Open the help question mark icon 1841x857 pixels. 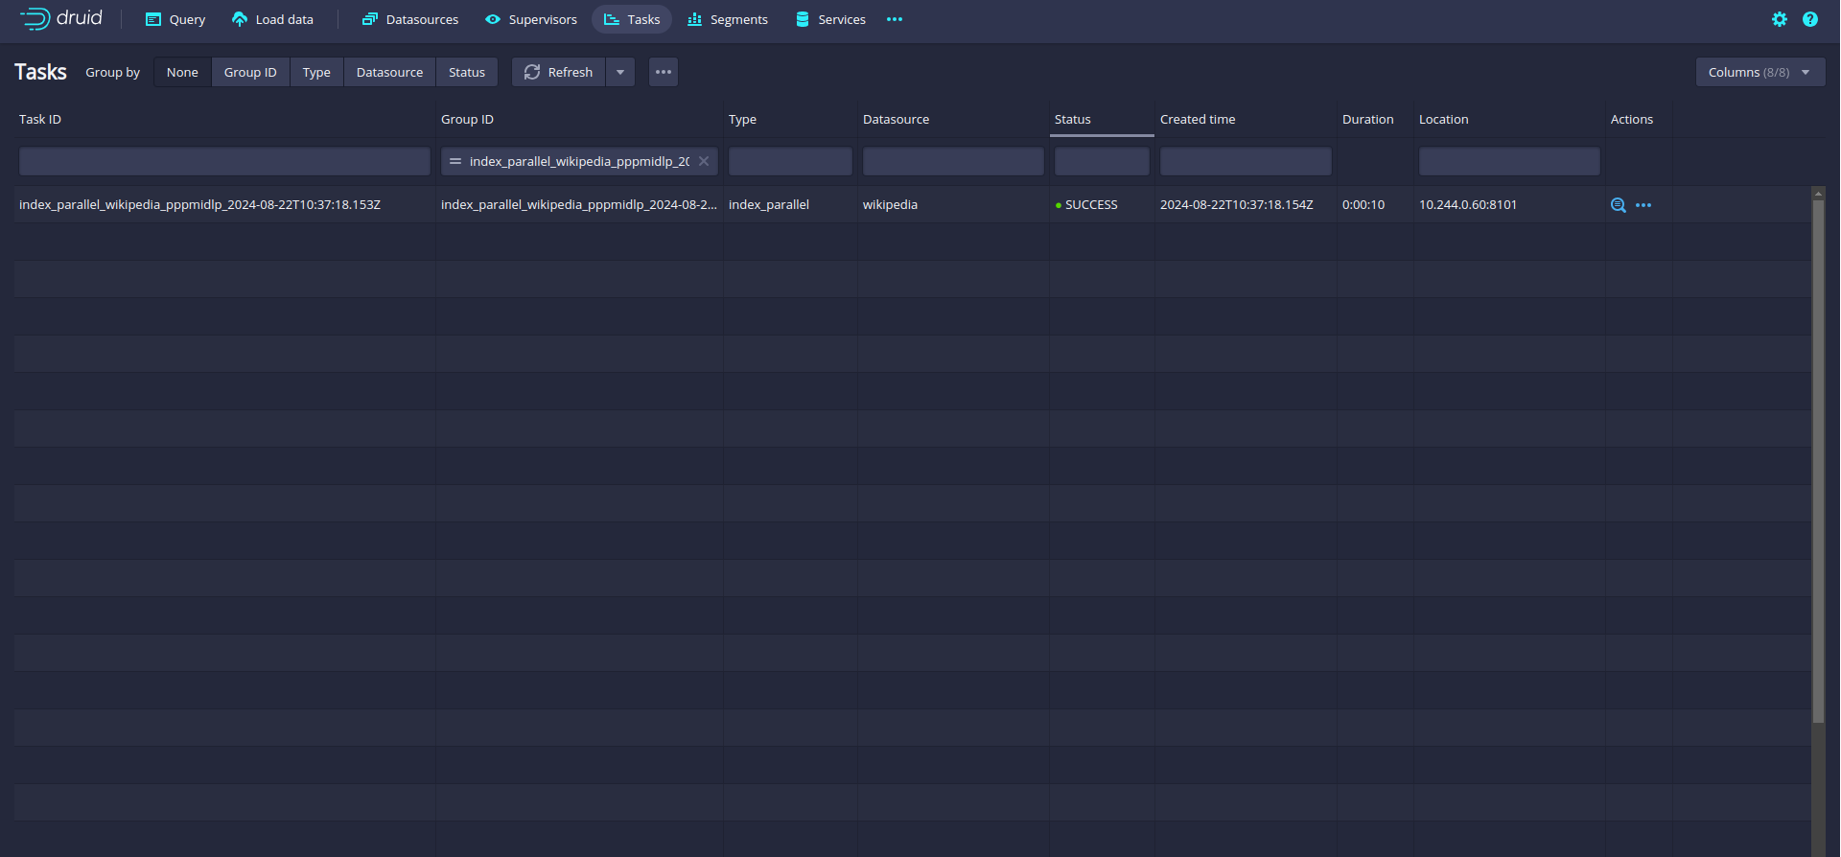point(1810,19)
